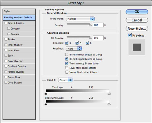Tick the Drop Shadow checkbox
The height and width of the screenshot is (123, 152).
(6, 82)
